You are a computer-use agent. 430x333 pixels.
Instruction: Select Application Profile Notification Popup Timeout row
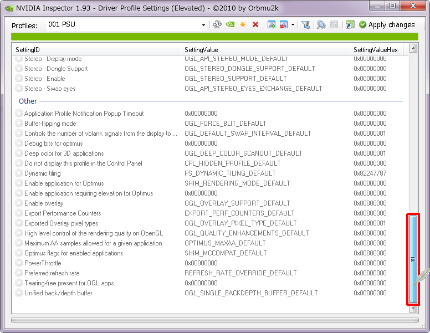208,113
